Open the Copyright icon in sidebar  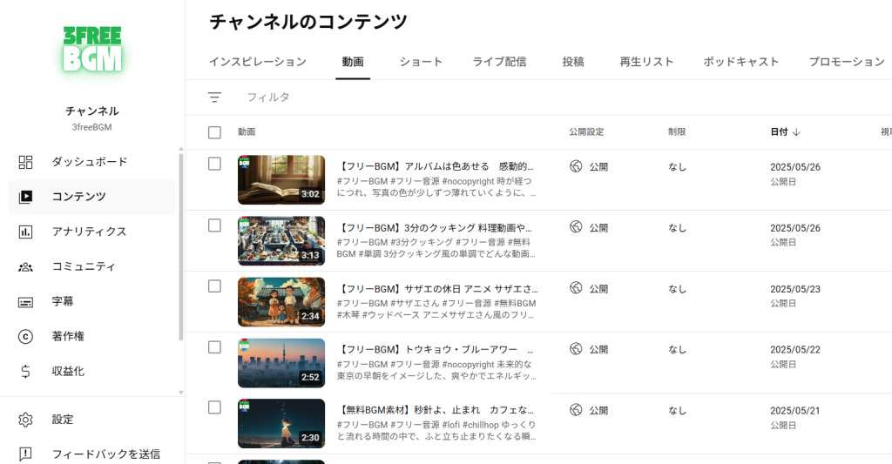pos(25,336)
